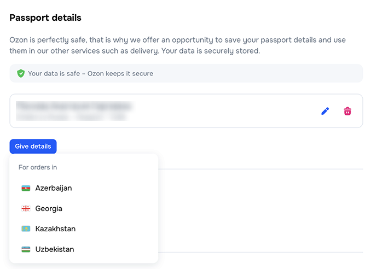
Task: Click the blurred passport holder name
Action: (74, 106)
